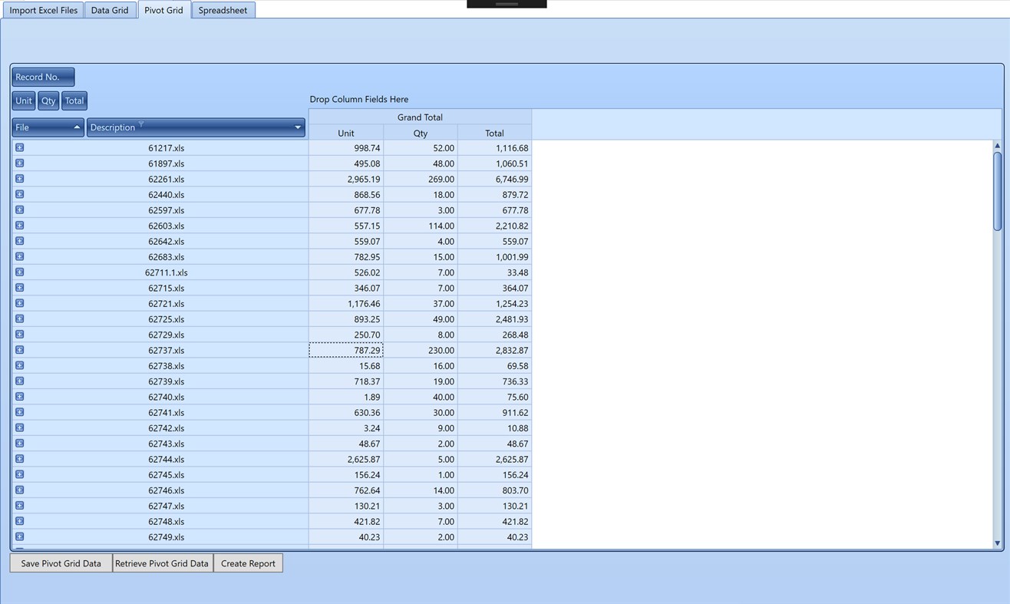The width and height of the screenshot is (1010, 604).
Task: Open the Description column filter funnel
Action: [x=141, y=124]
